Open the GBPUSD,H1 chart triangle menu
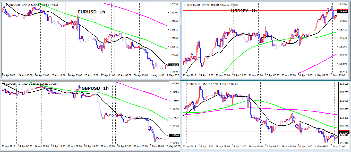 tap(4, 84)
